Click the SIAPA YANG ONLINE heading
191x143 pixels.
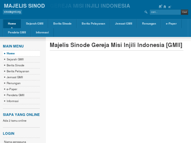click(x=21, y=115)
